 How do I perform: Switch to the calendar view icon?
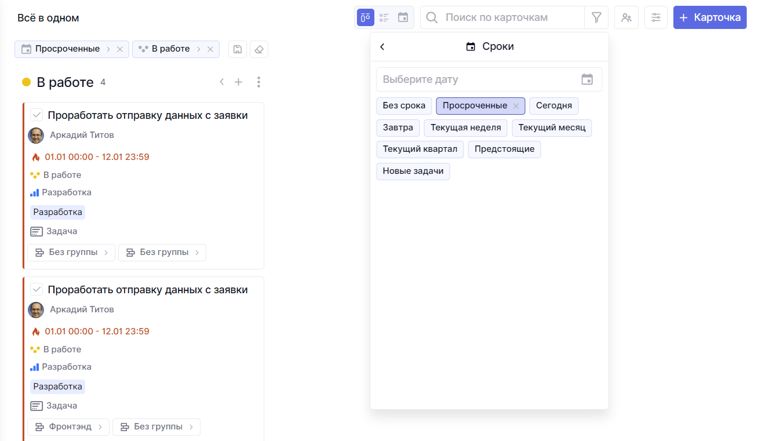tap(403, 17)
